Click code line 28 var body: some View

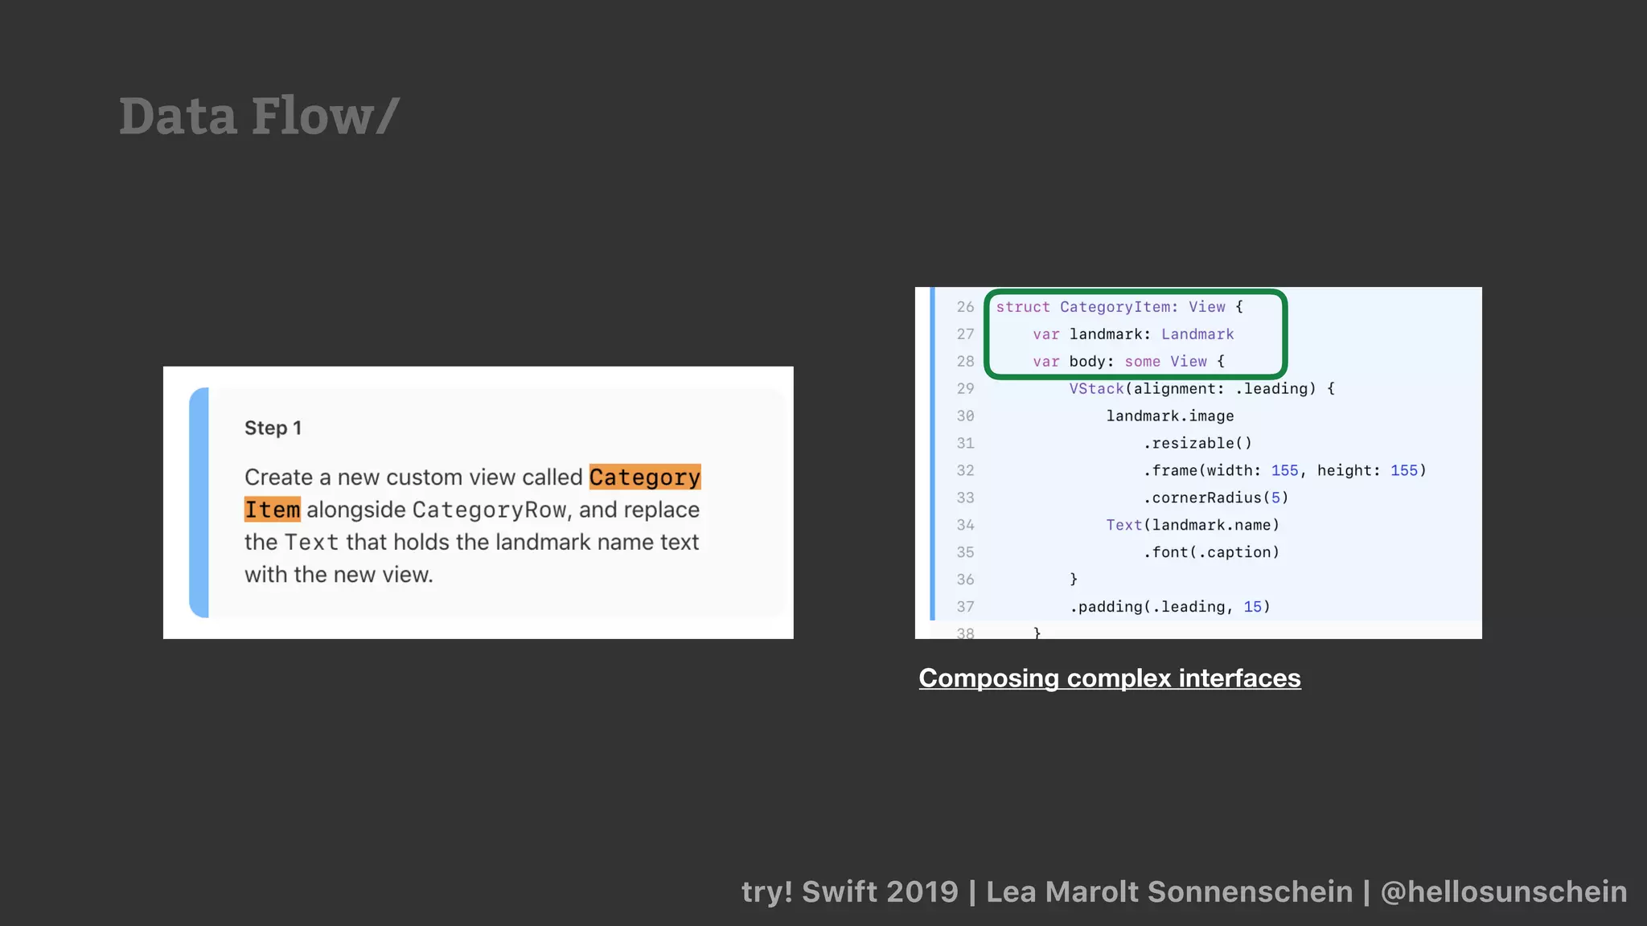pos(1128,362)
